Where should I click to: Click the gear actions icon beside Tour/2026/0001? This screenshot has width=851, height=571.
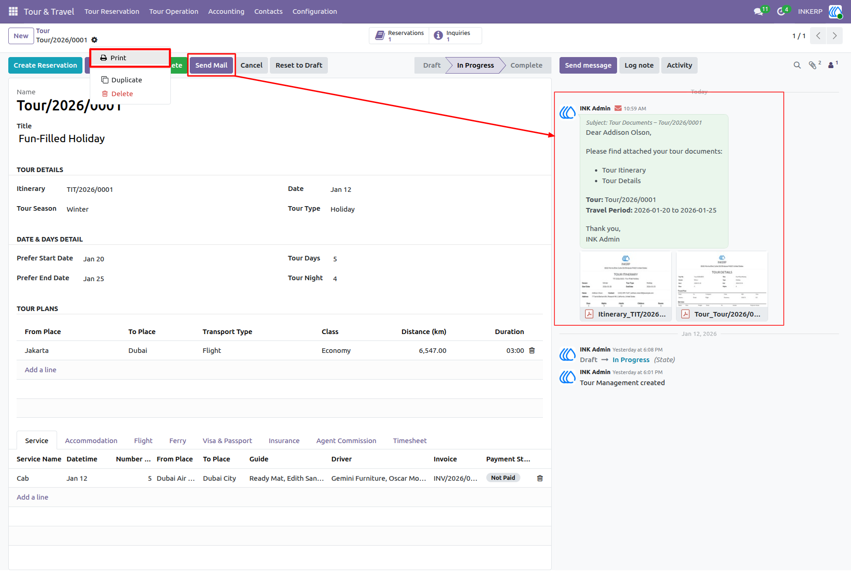pyautogui.click(x=94, y=40)
